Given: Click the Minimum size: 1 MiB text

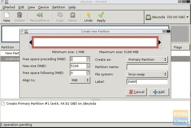Looking at the screenshot, I should click(68, 52).
